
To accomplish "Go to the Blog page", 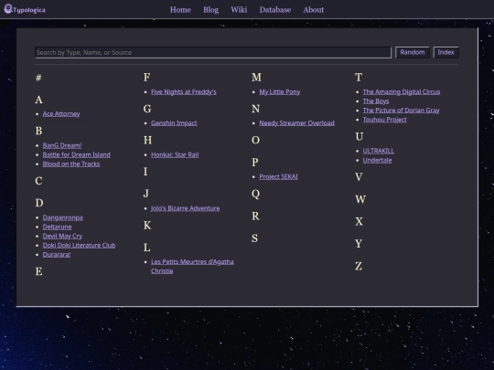I will 210,10.
